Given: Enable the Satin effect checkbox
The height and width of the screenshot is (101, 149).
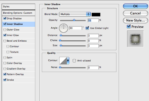Looking at the screenshot, I should click(5, 58).
